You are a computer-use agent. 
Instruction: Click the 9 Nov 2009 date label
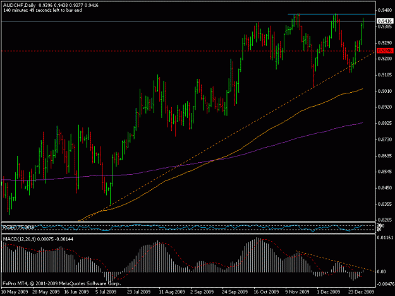click(297, 292)
